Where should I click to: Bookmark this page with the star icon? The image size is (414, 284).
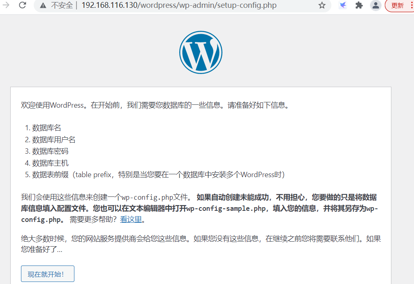[x=321, y=5]
